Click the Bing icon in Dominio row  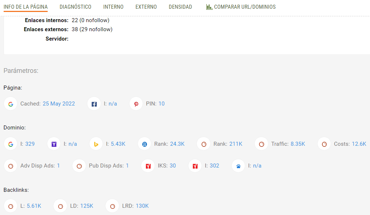pyautogui.click(x=96, y=144)
